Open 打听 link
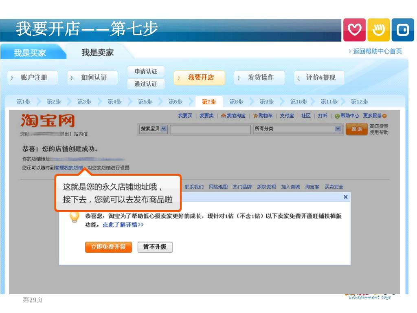 click(323, 116)
